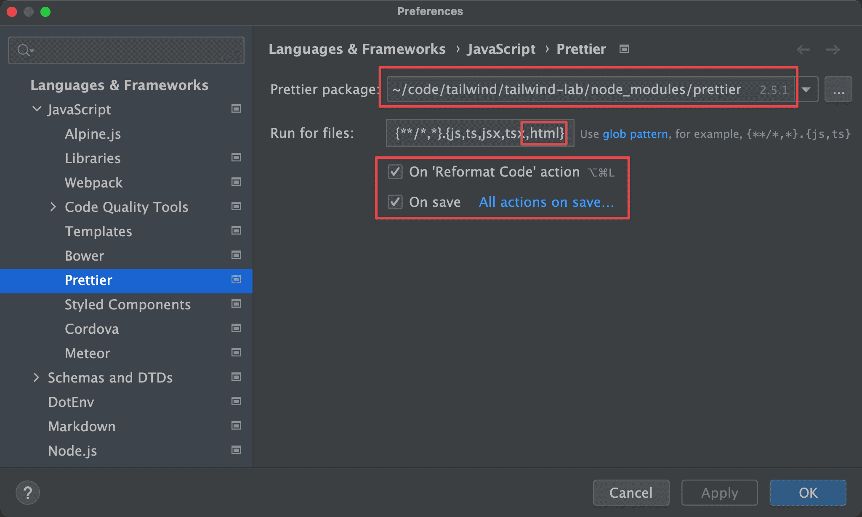Click project-level icon next to Bower row
This screenshot has width=862, height=517.
(x=236, y=255)
